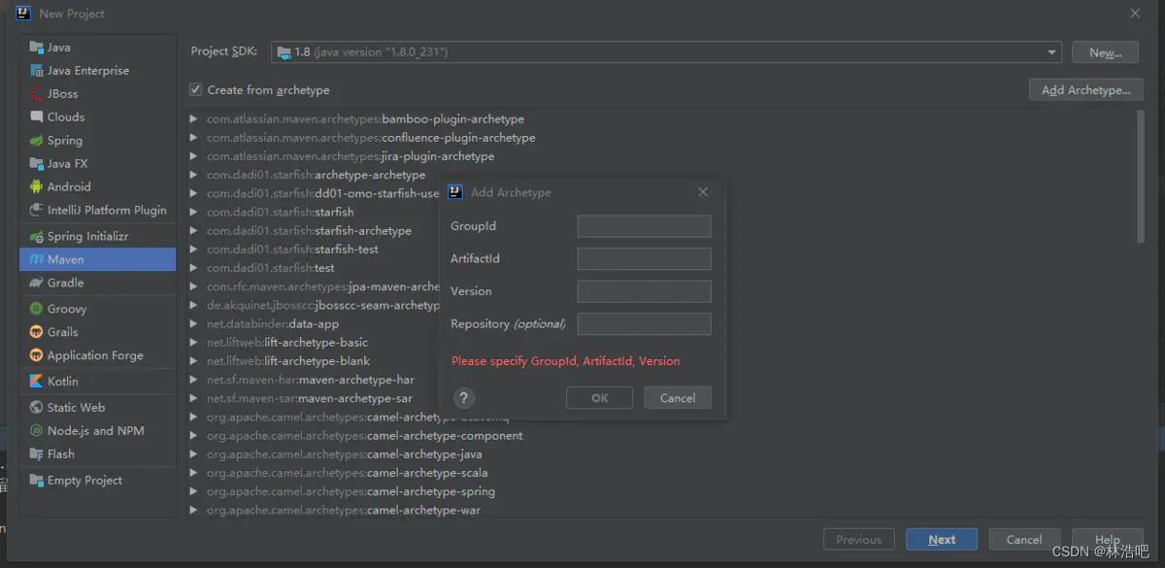This screenshot has height=568, width=1165.
Task: Select the Clouds icon
Action: [36, 117]
